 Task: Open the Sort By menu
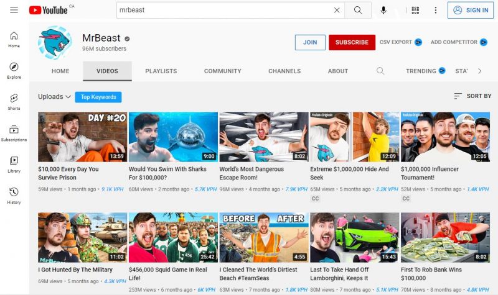coord(472,96)
